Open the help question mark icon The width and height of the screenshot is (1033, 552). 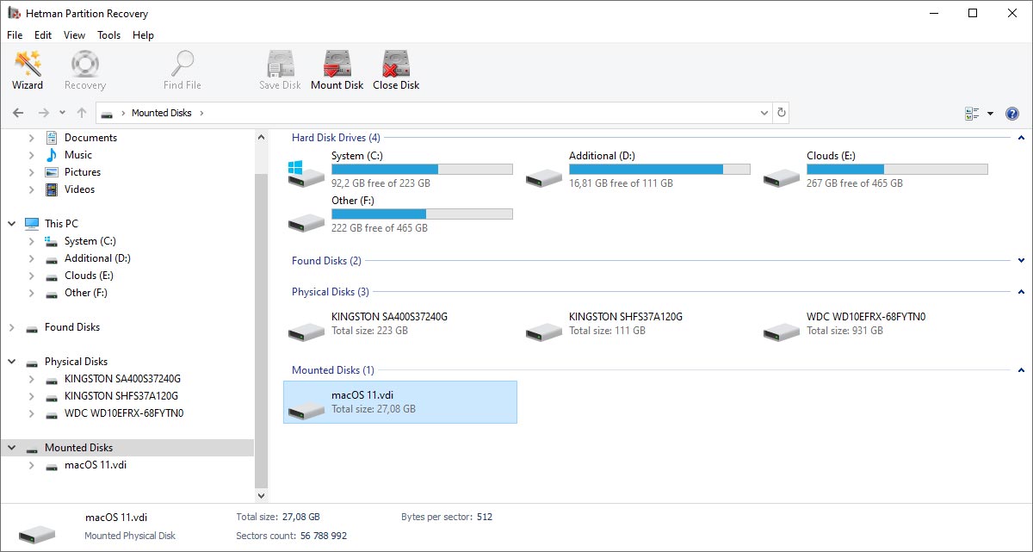pos(1012,114)
